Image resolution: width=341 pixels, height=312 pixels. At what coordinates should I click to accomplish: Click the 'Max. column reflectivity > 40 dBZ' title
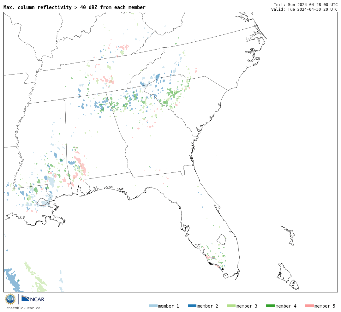[75, 7]
